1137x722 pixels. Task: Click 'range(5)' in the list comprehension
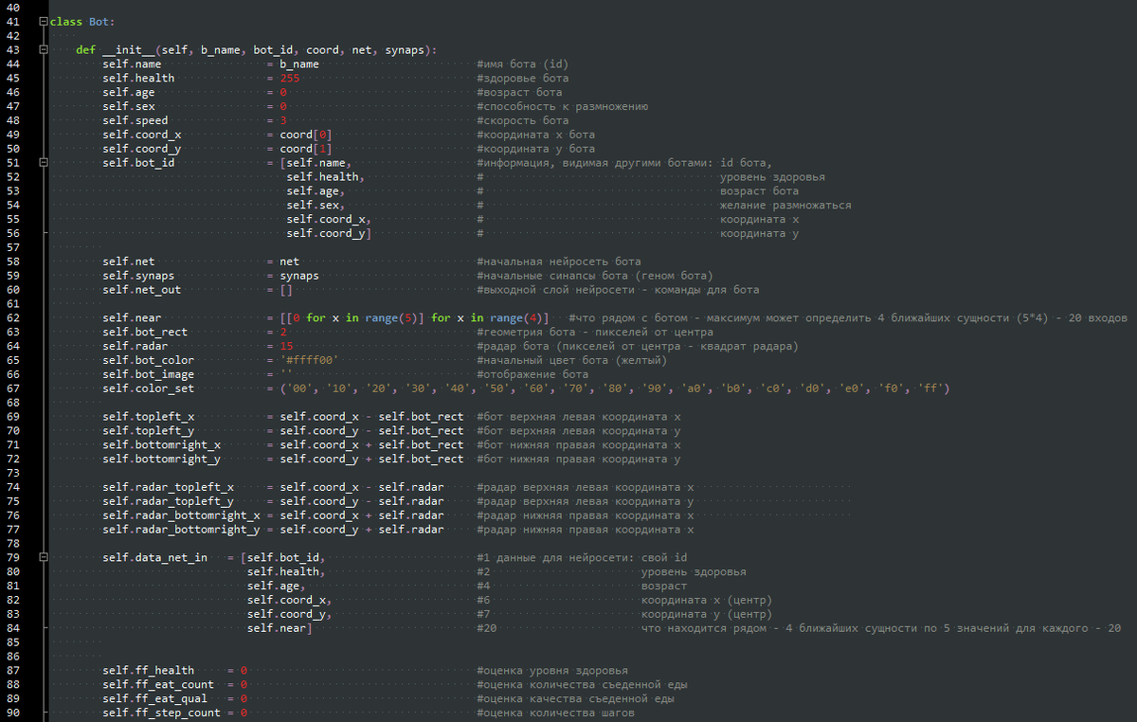(x=391, y=317)
